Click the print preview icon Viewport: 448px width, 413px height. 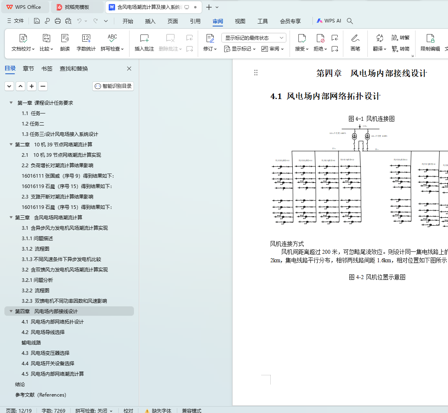point(68,21)
